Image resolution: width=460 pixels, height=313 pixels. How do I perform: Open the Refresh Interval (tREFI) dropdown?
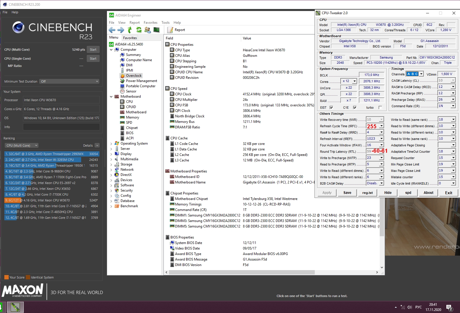click(381, 139)
